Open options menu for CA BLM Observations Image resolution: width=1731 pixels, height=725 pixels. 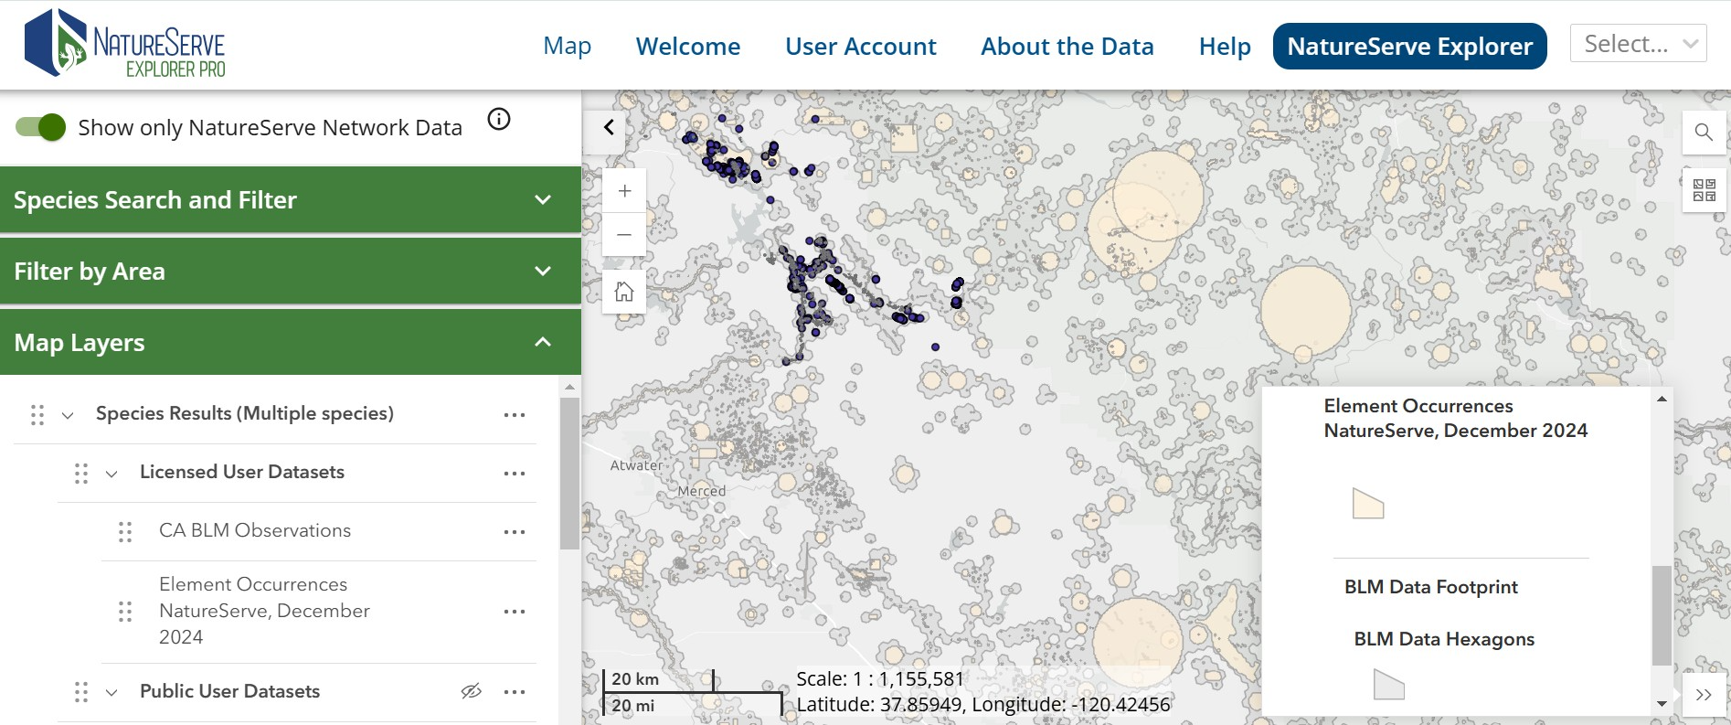tap(515, 532)
